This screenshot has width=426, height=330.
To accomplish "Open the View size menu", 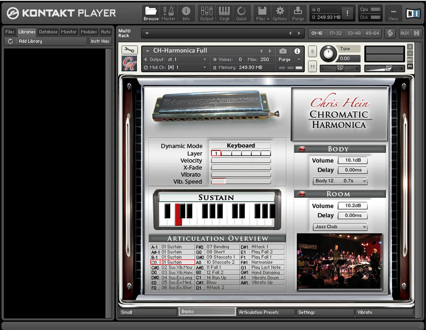I will (x=393, y=13).
